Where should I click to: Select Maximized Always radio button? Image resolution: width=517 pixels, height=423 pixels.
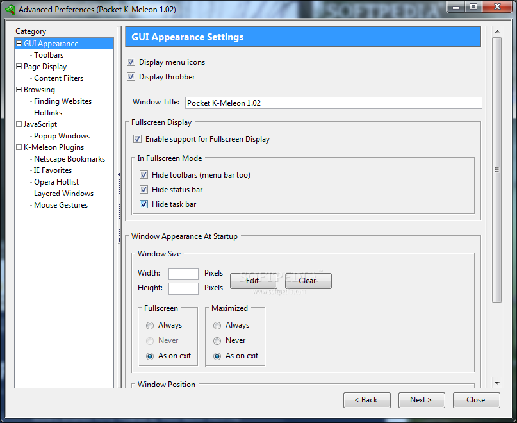(217, 326)
